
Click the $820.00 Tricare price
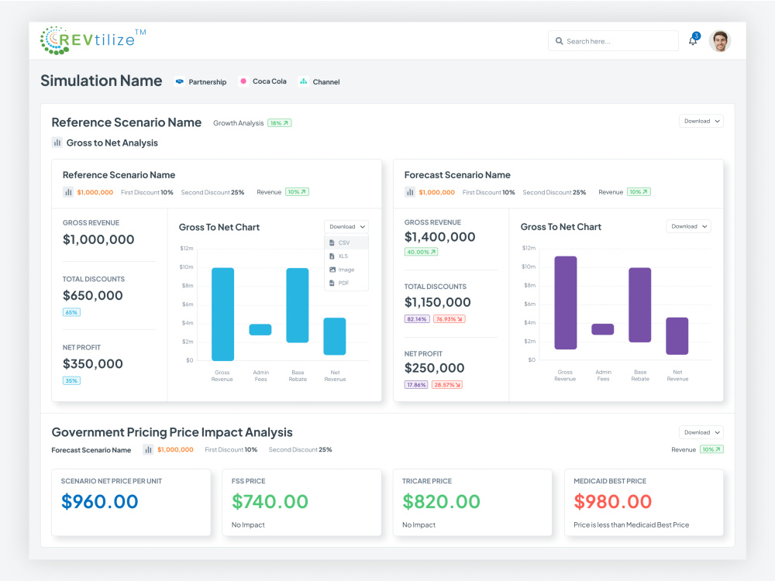coord(442,501)
